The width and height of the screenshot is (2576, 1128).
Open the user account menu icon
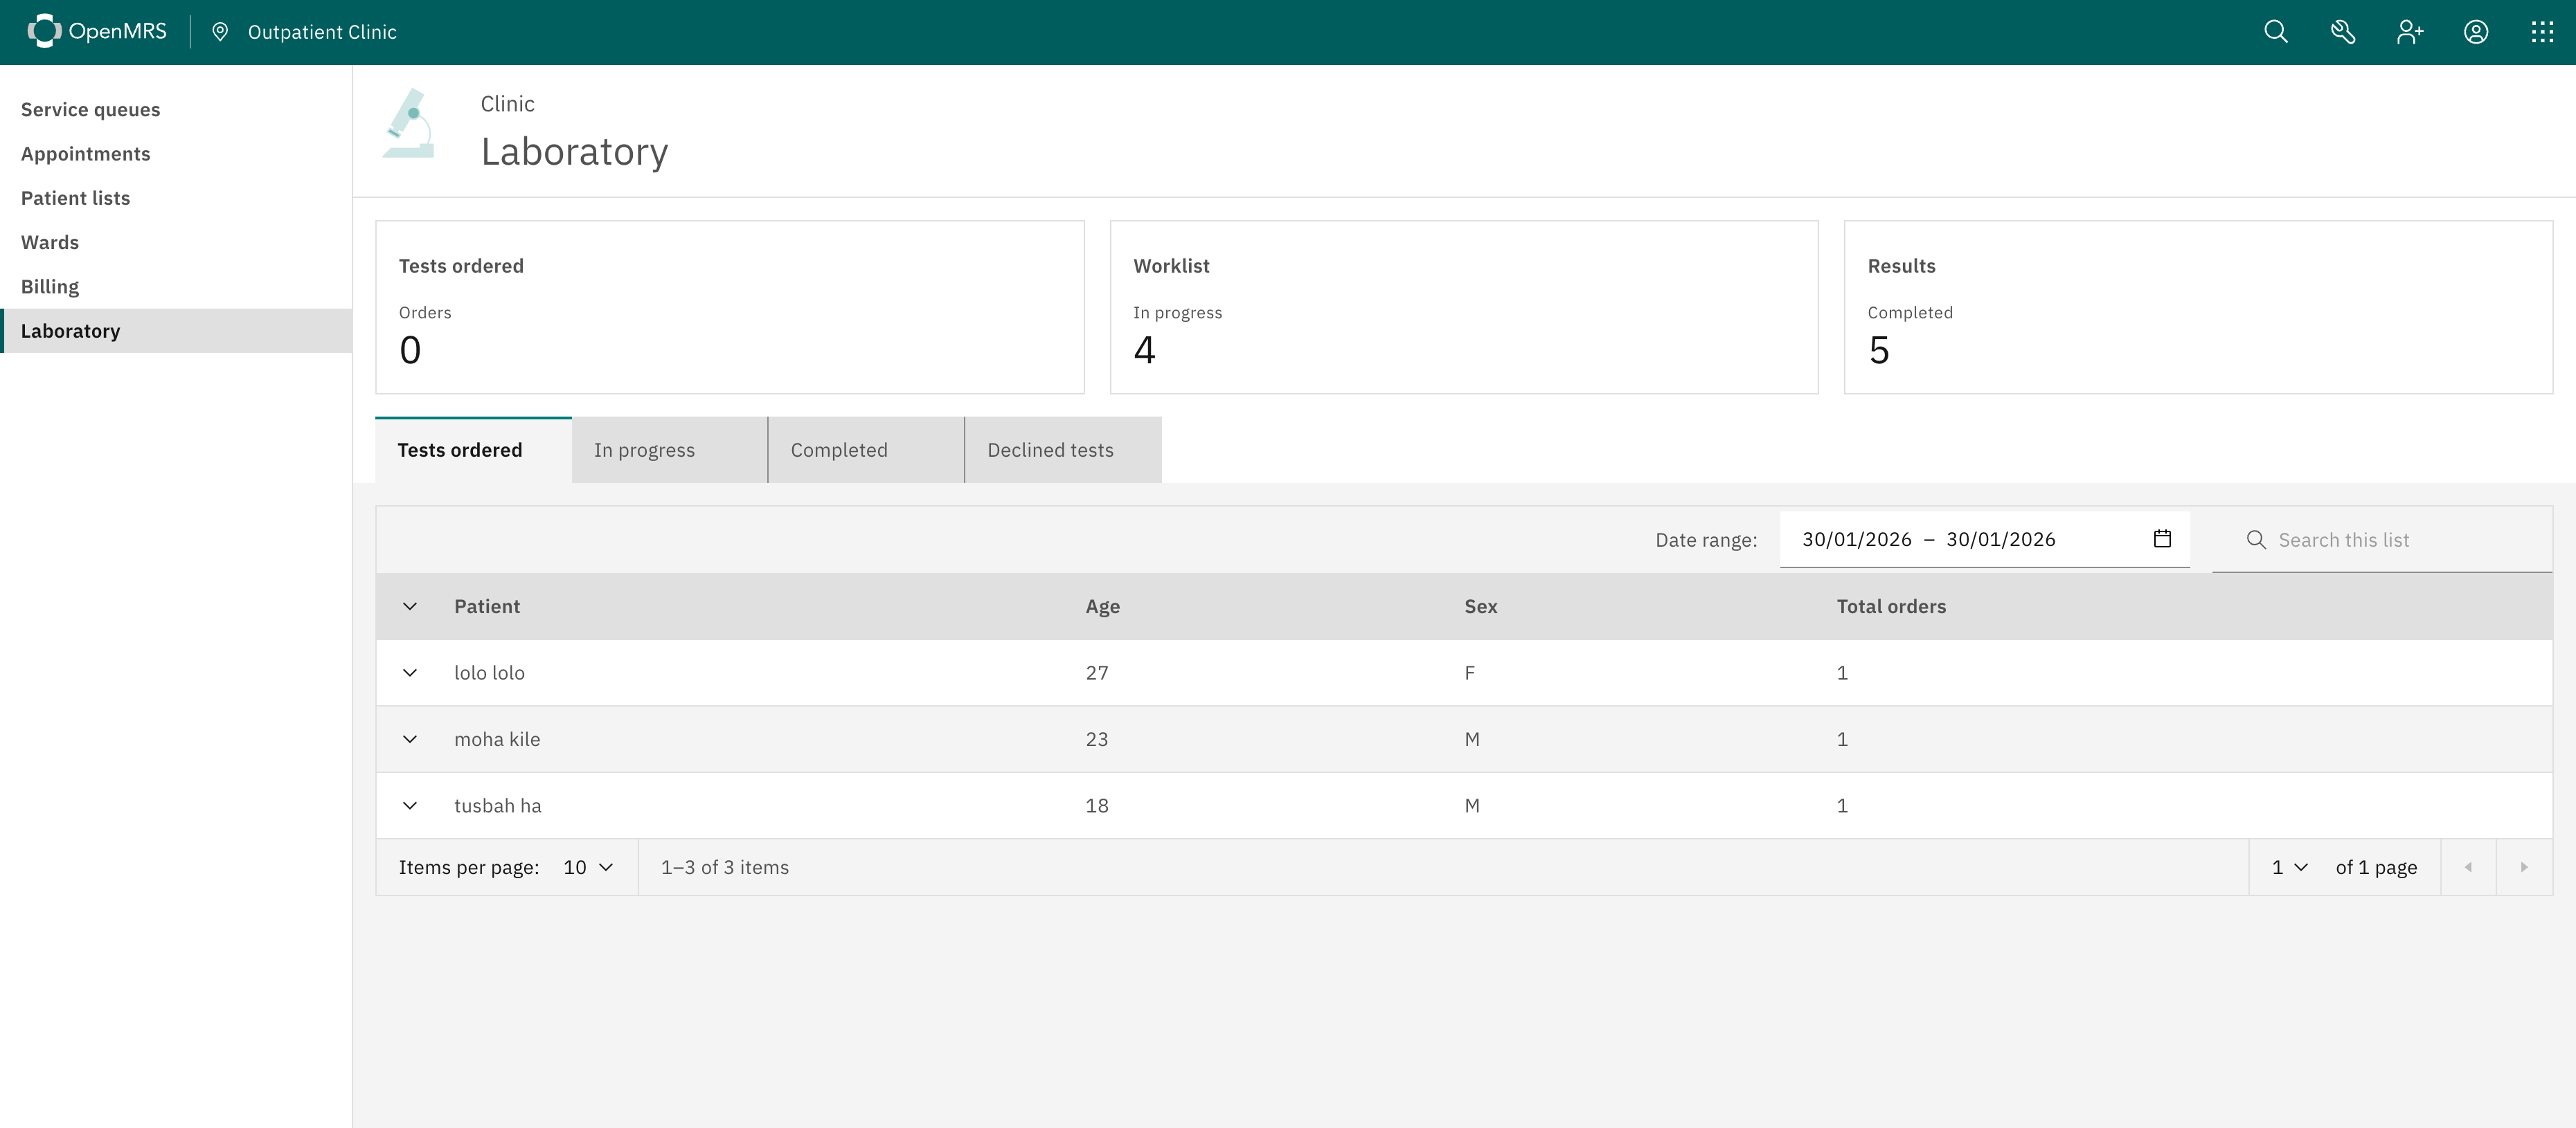pyautogui.click(x=2475, y=32)
